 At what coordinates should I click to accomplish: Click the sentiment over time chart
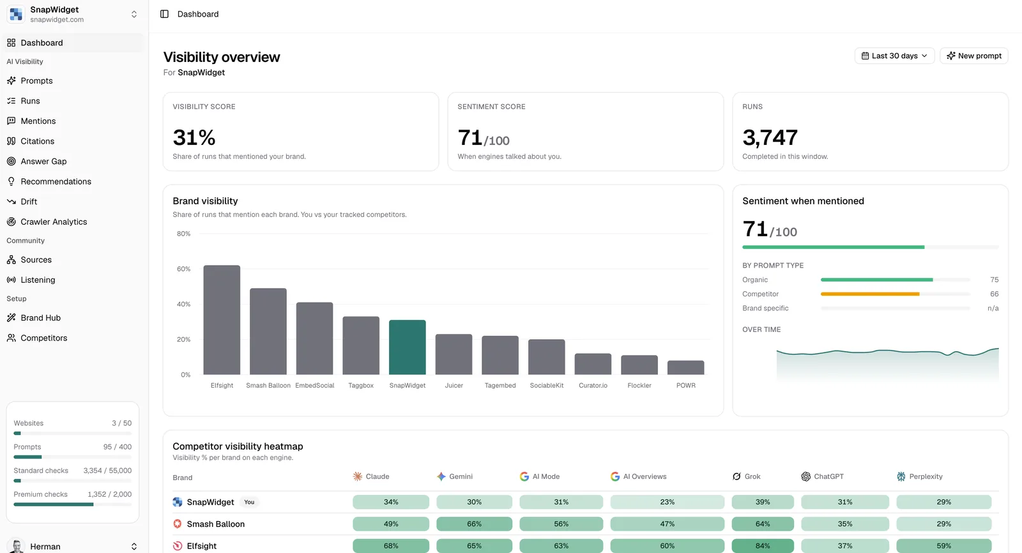tap(887, 364)
